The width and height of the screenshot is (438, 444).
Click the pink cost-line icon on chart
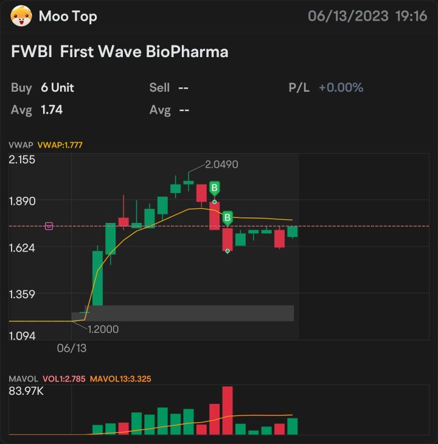(49, 226)
